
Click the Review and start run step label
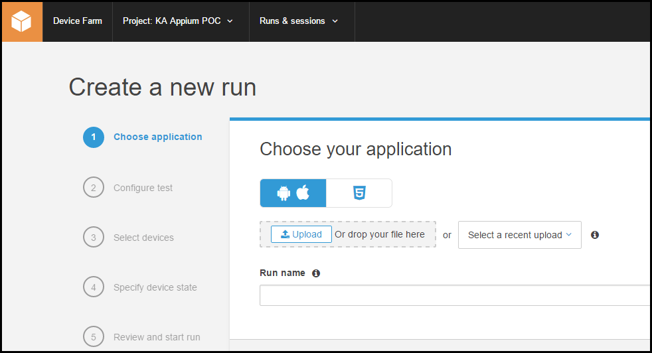tap(157, 337)
